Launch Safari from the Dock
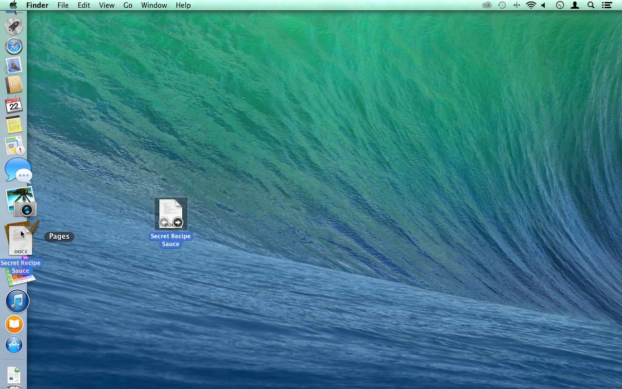The height and width of the screenshot is (389, 622). (14, 46)
